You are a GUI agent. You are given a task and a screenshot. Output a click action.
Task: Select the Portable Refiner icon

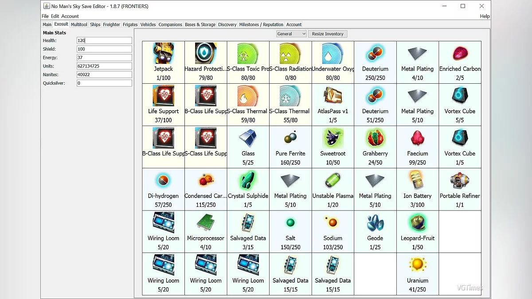point(460,180)
